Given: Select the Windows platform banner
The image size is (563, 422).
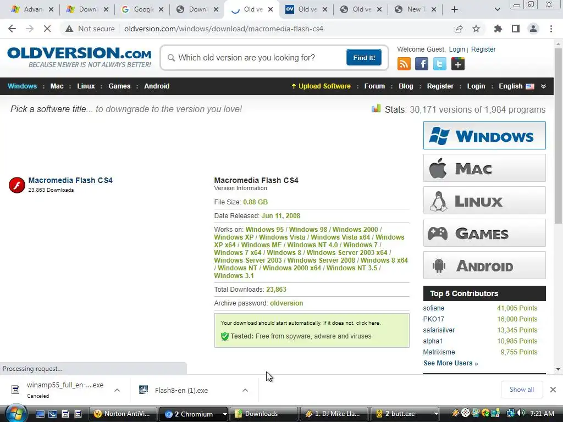Looking at the screenshot, I should [x=484, y=135].
